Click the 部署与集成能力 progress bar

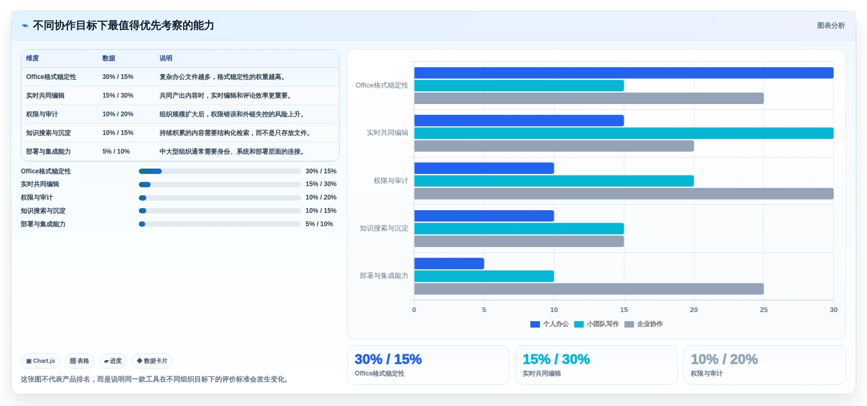tap(219, 224)
